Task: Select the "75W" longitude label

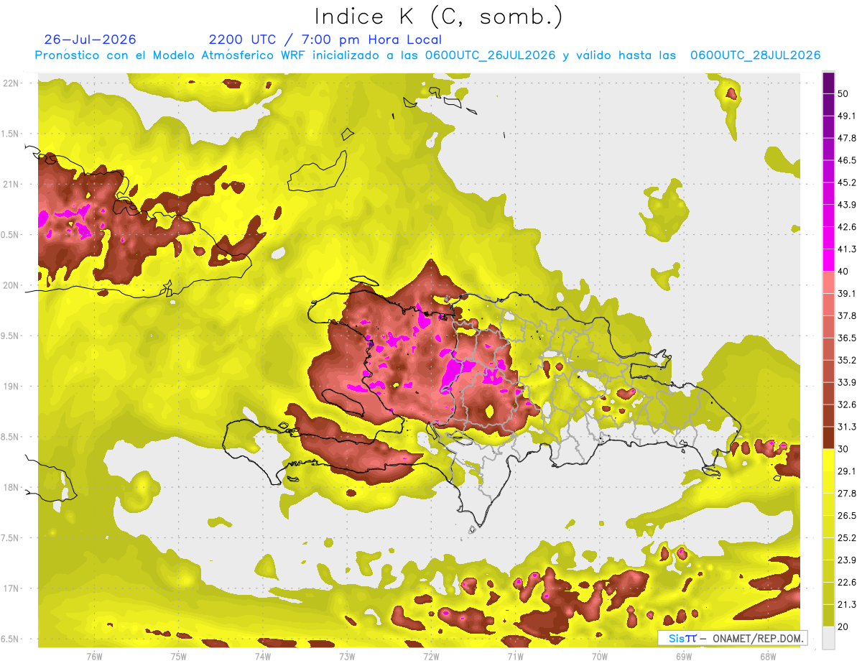Action: coord(179,657)
